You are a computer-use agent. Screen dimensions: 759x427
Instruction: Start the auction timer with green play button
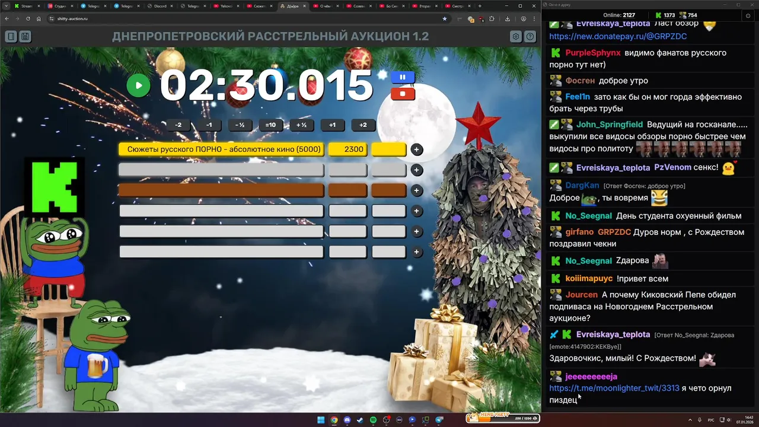coord(138,85)
